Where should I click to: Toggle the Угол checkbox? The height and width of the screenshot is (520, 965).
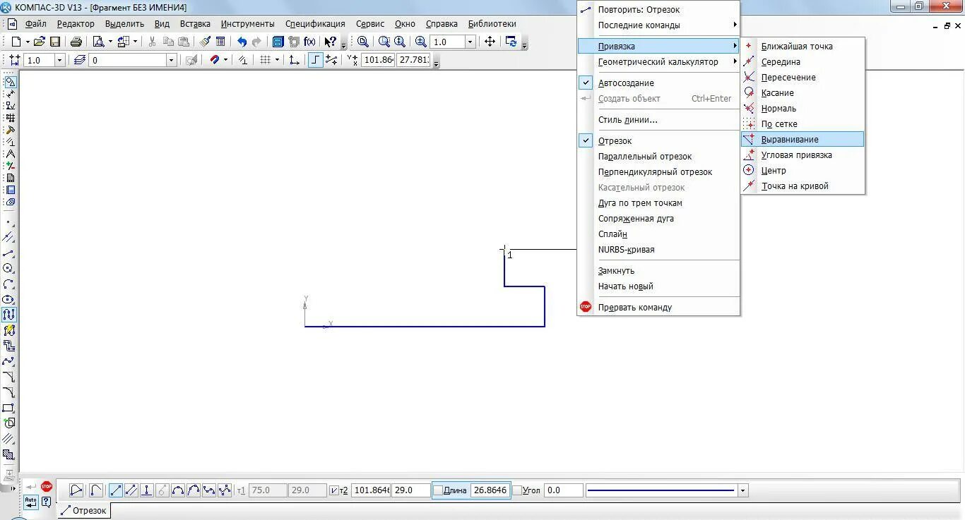tap(518, 490)
